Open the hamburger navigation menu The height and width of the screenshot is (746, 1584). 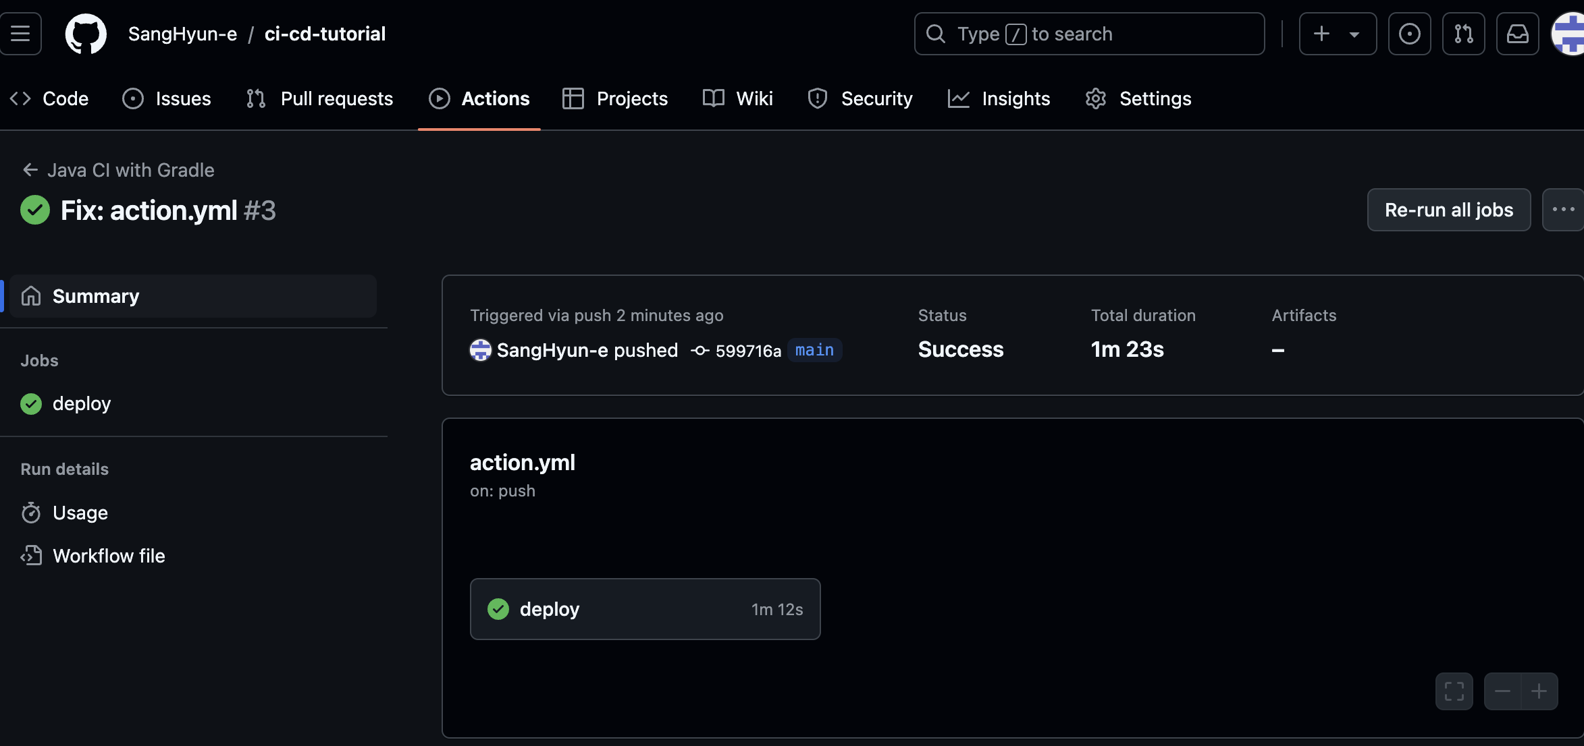(20, 34)
